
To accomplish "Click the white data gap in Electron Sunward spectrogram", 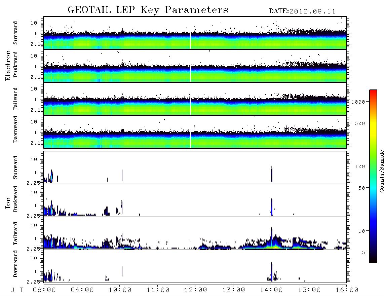I will click(x=191, y=40).
